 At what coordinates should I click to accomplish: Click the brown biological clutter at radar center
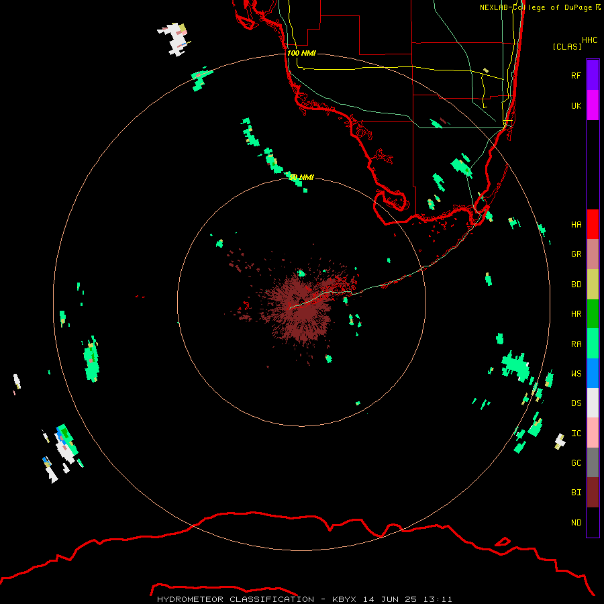(x=301, y=308)
